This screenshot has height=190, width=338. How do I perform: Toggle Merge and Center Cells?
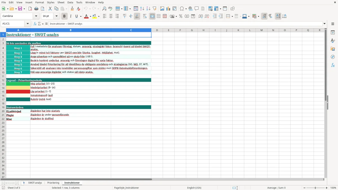pos(152,16)
